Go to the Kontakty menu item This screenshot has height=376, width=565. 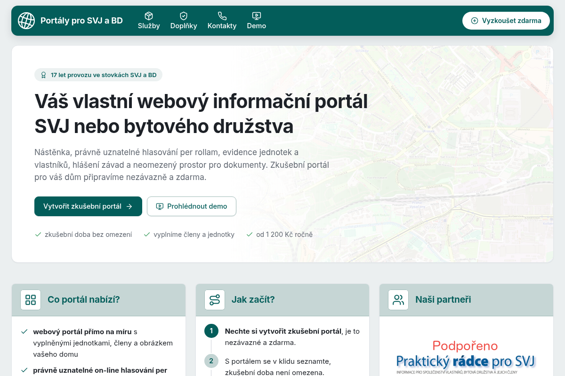click(x=222, y=21)
